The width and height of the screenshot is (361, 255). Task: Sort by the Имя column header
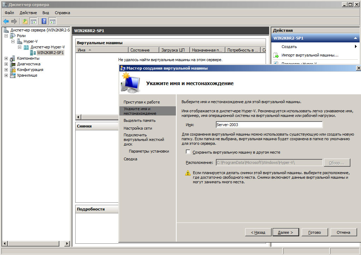pos(102,50)
